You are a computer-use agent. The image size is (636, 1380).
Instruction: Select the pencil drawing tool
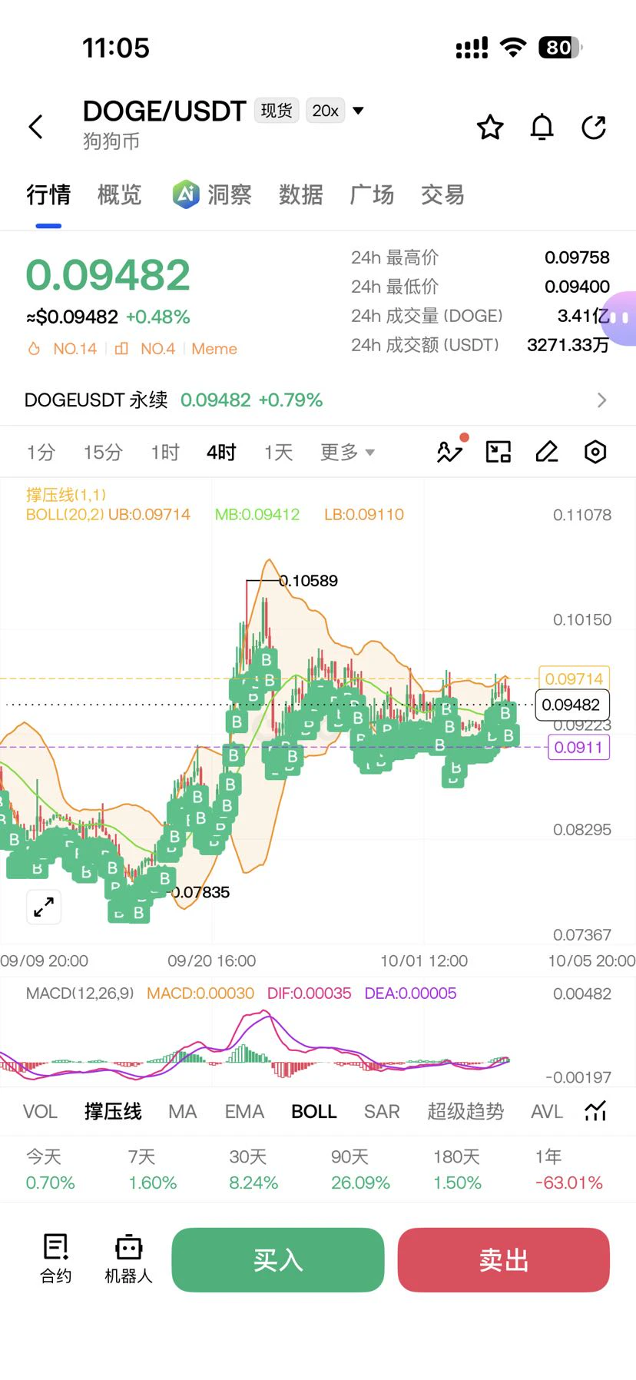(x=547, y=452)
